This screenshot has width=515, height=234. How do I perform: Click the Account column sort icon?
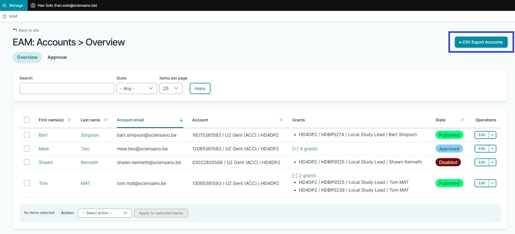pyautogui.click(x=281, y=120)
